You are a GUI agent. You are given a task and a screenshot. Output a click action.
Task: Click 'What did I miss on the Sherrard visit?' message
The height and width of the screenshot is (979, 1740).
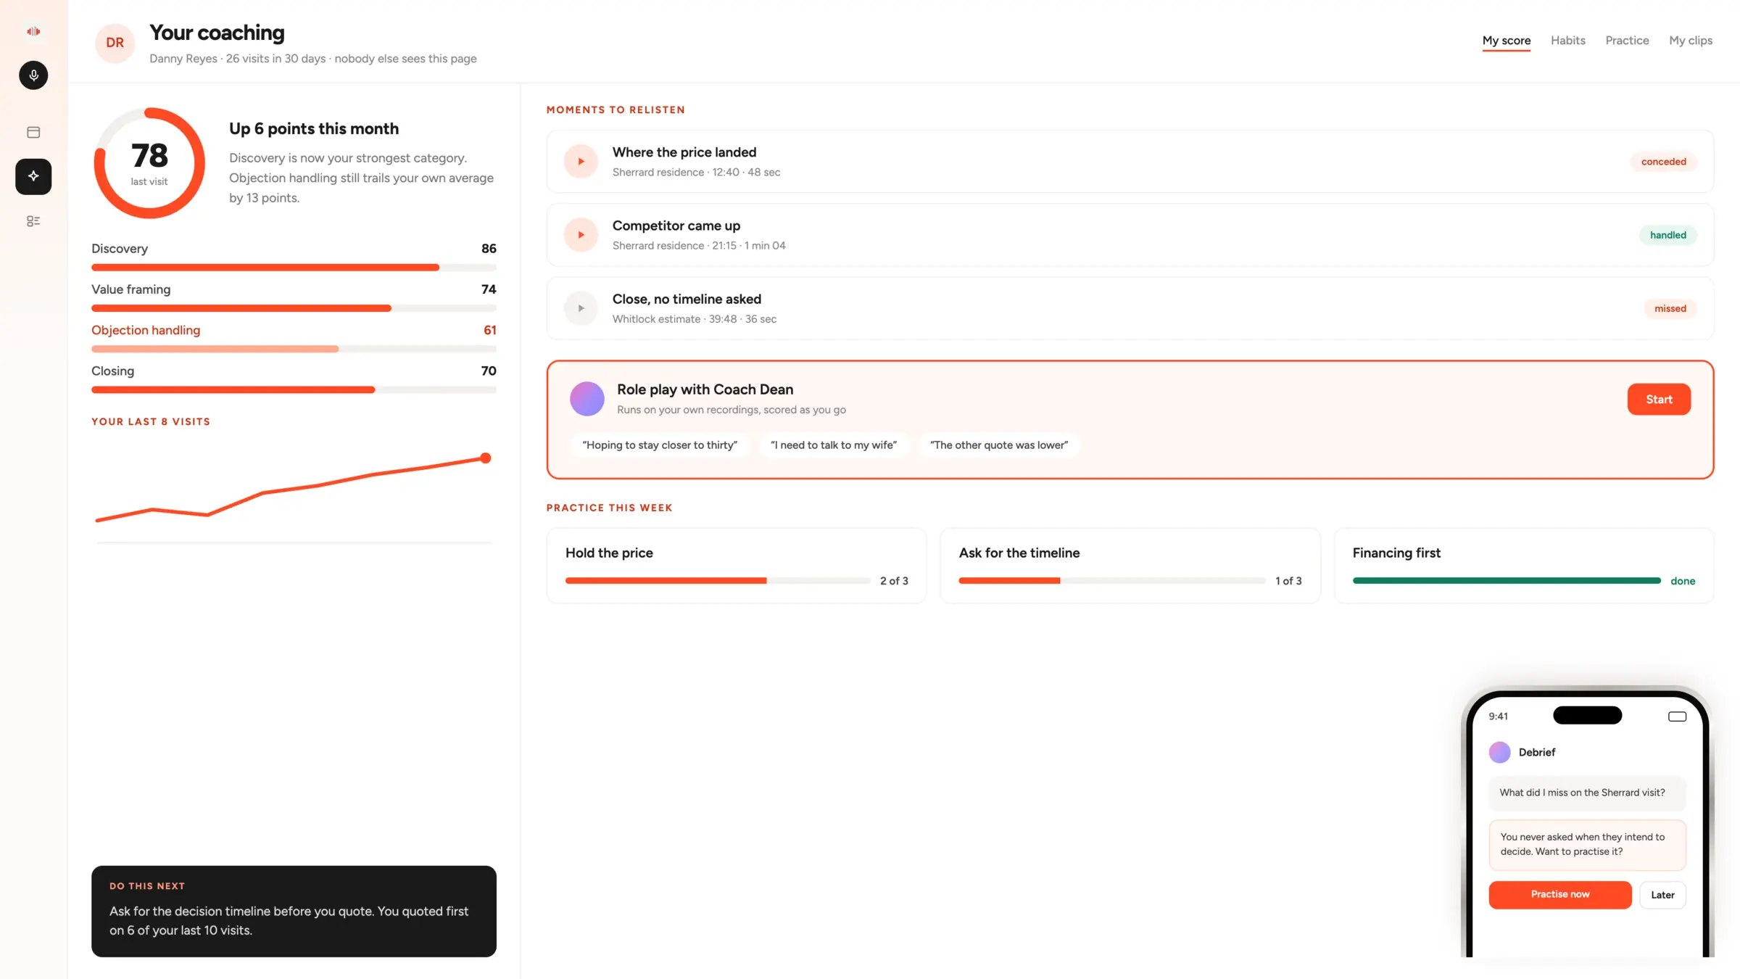tap(1587, 792)
